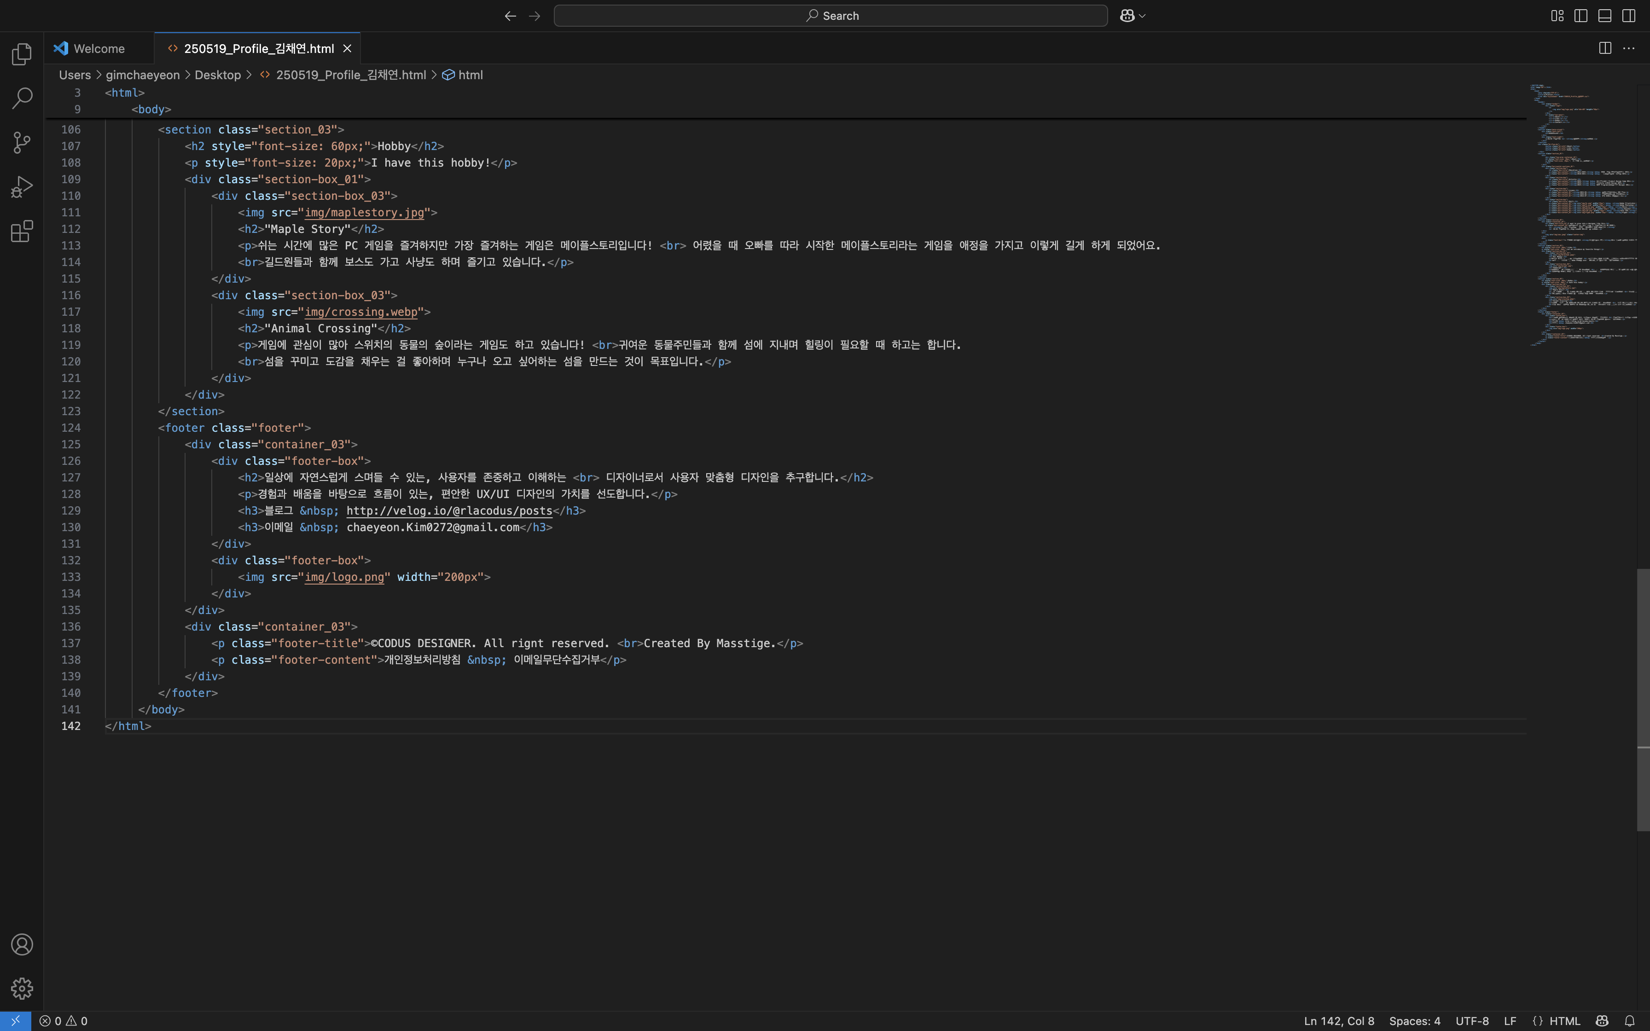
Task: Open the velog.io blog link in code
Action: click(x=448, y=511)
